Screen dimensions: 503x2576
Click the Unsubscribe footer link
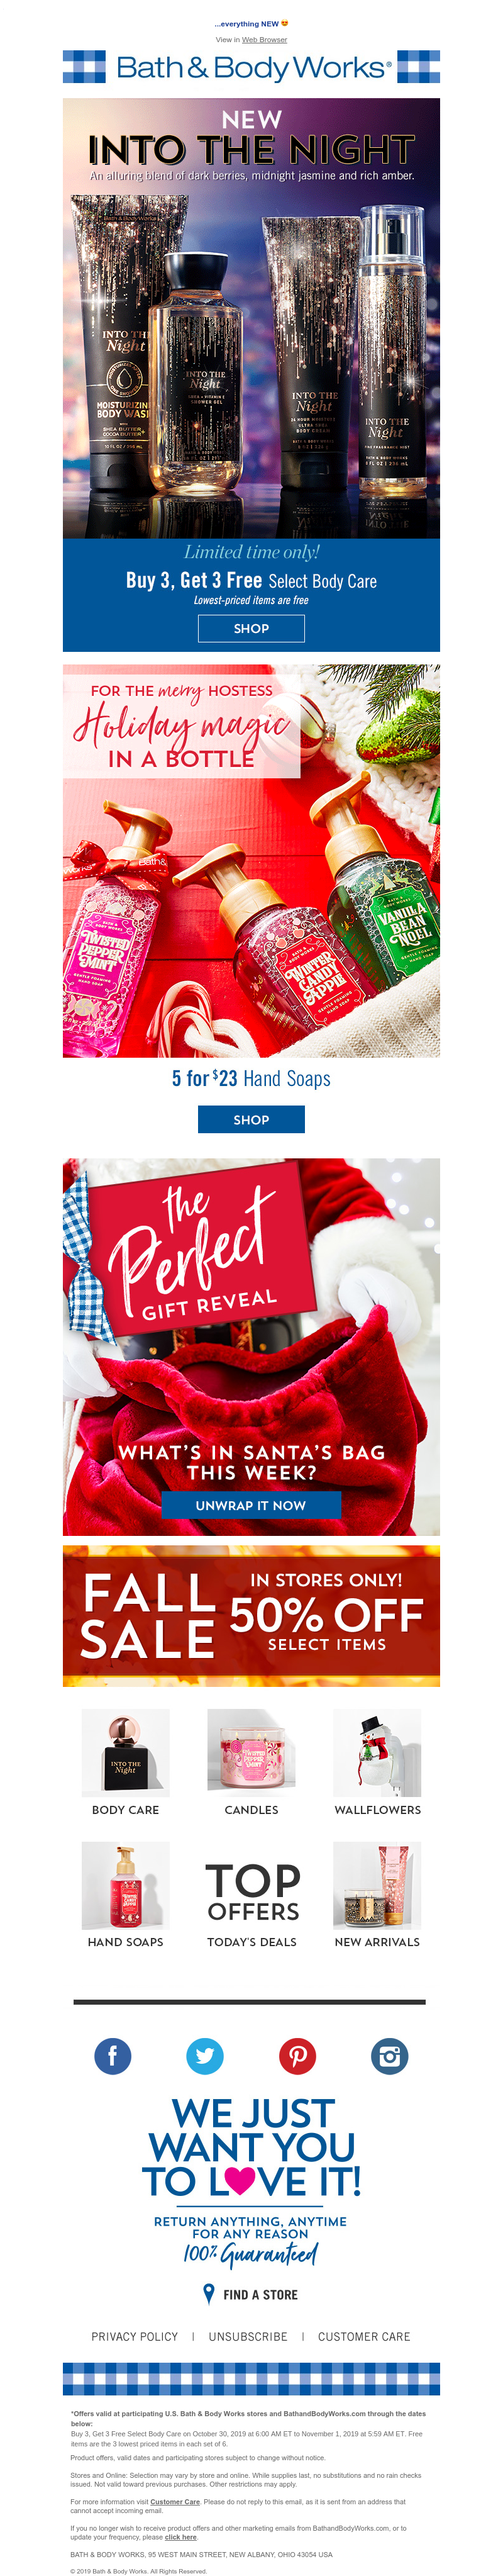[x=248, y=2337]
